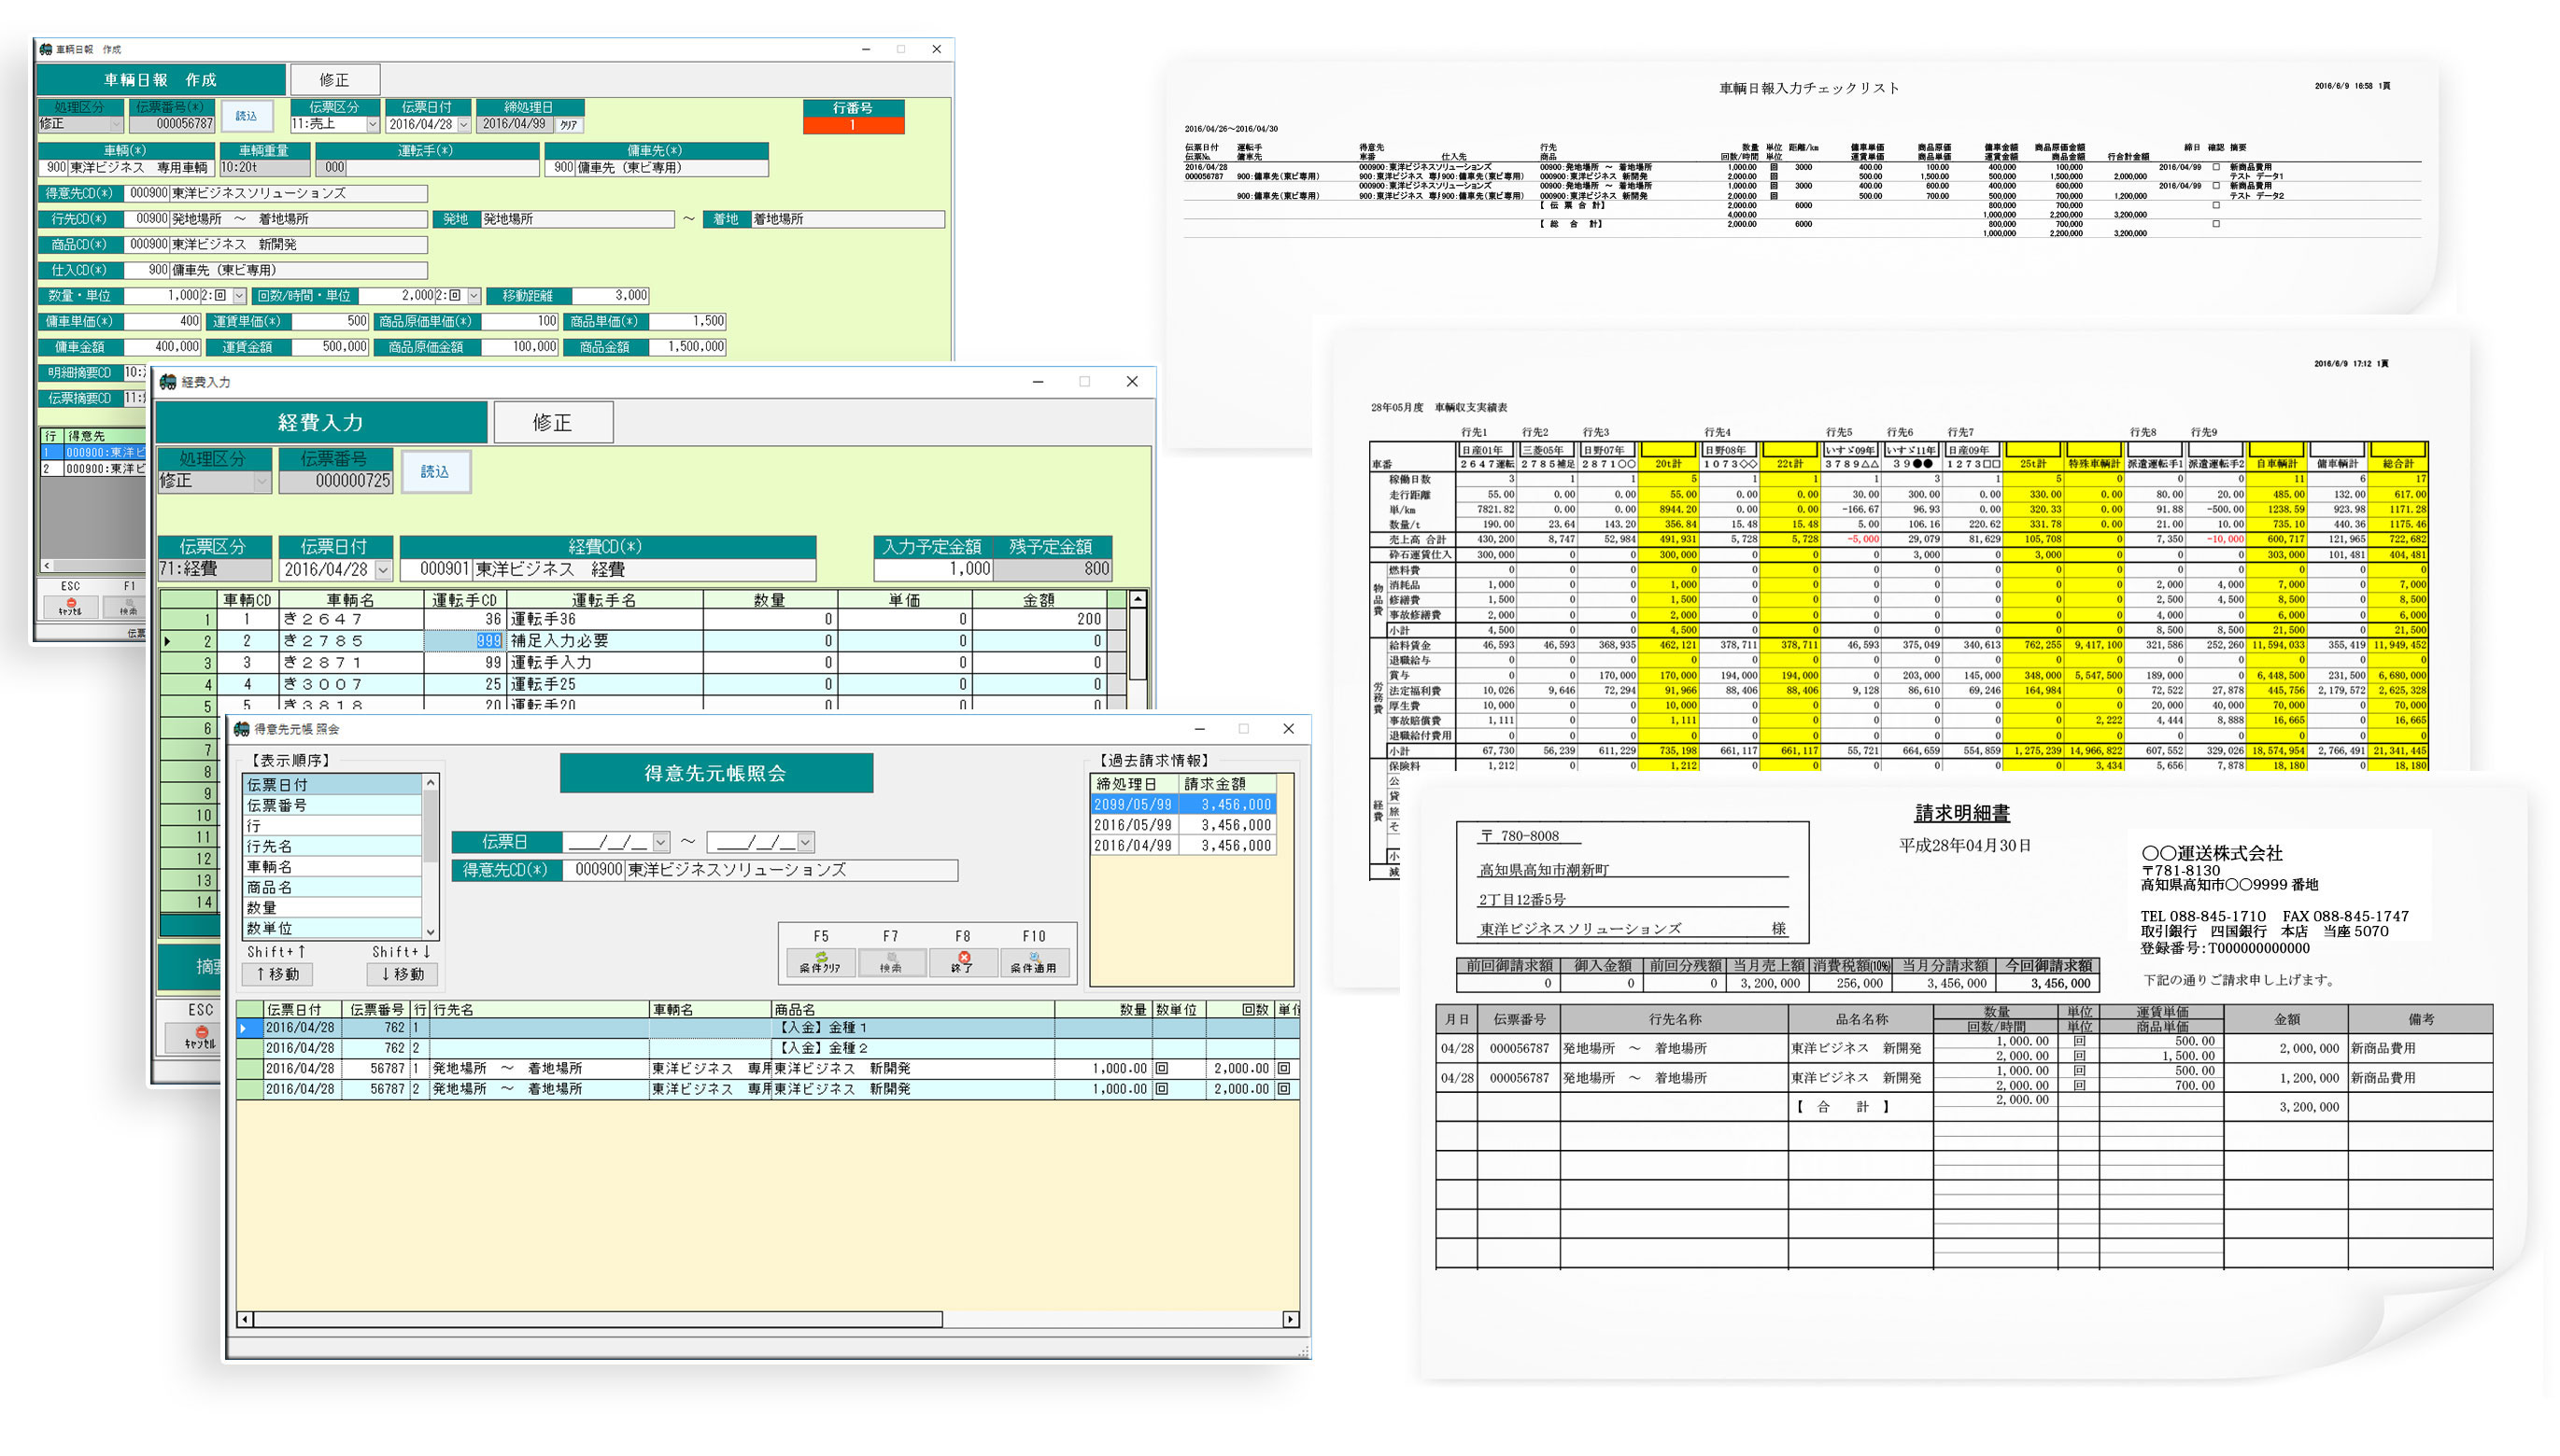Viewport: 2560px width, 1456px height.
Task: Select 商品名 in 表示順序 list
Action: (332, 888)
